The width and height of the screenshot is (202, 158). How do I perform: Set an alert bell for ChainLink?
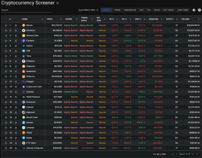(16, 102)
